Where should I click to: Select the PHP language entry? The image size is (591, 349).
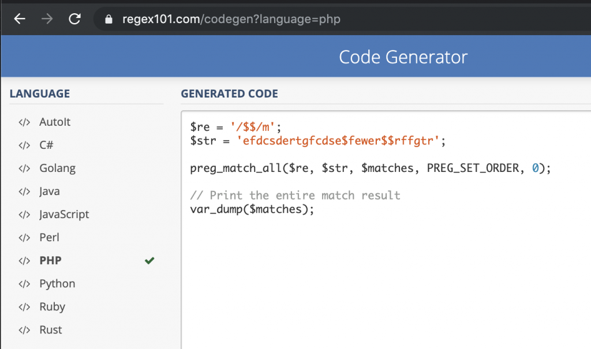pyautogui.click(x=50, y=261)
